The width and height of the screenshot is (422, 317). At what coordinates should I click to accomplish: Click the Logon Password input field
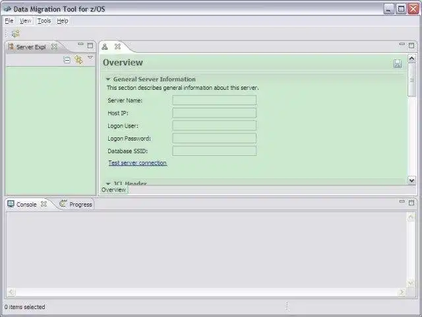pos(214,138)
